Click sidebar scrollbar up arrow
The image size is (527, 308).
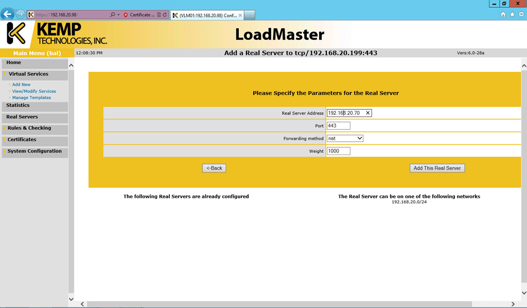(71, 65)
